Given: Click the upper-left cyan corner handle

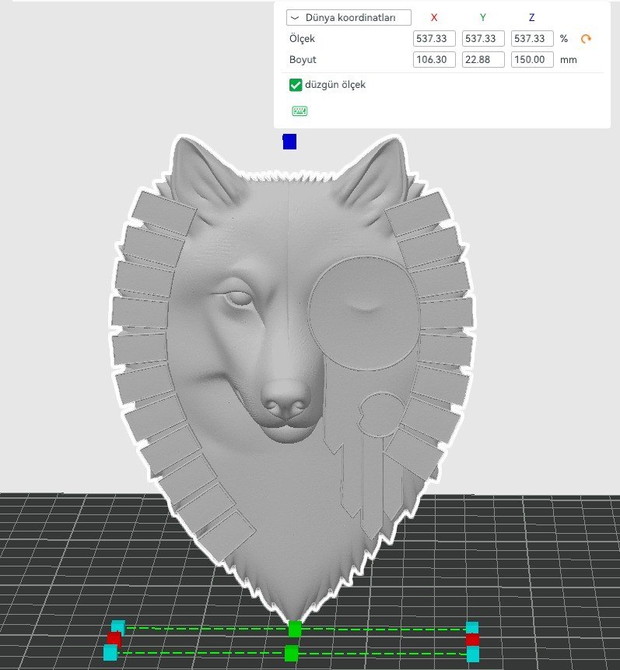Looking at the screenshot, I should click(x=118, y=626).
